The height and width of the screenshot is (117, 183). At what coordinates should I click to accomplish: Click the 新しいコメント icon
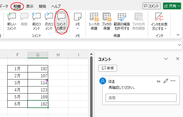point(12,16)
